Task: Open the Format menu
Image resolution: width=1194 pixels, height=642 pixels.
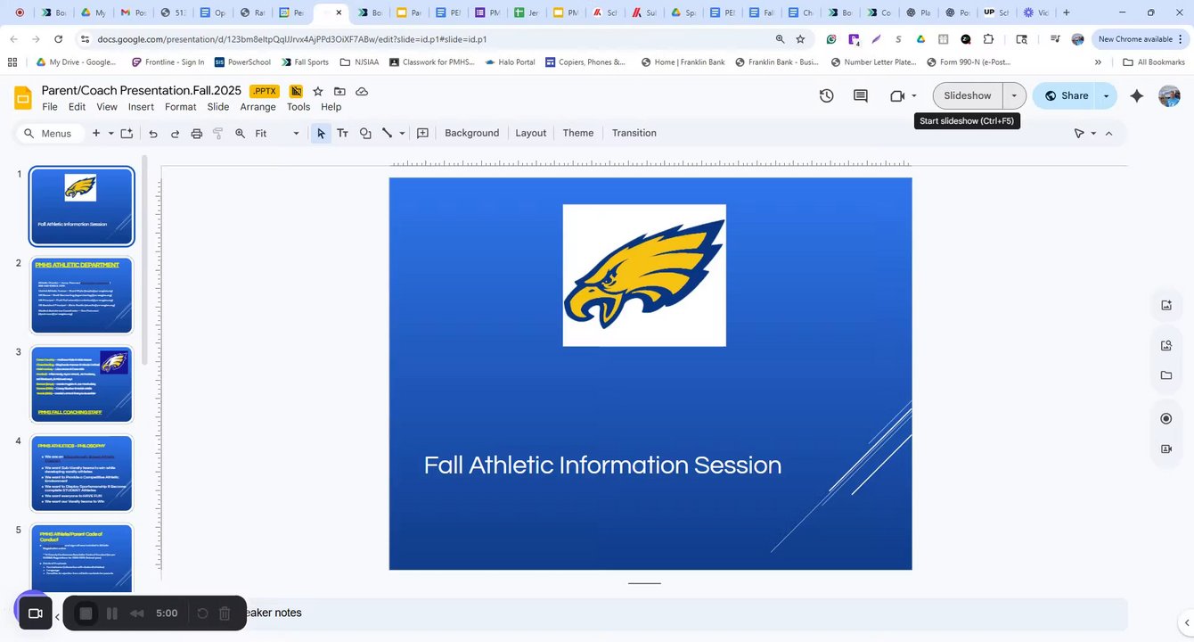Action: [180, 107]
